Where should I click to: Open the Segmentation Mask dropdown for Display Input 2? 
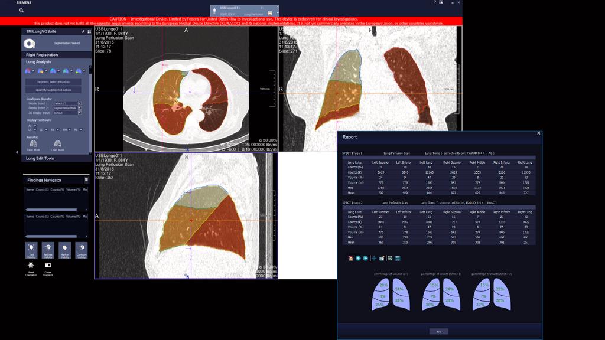80,108
